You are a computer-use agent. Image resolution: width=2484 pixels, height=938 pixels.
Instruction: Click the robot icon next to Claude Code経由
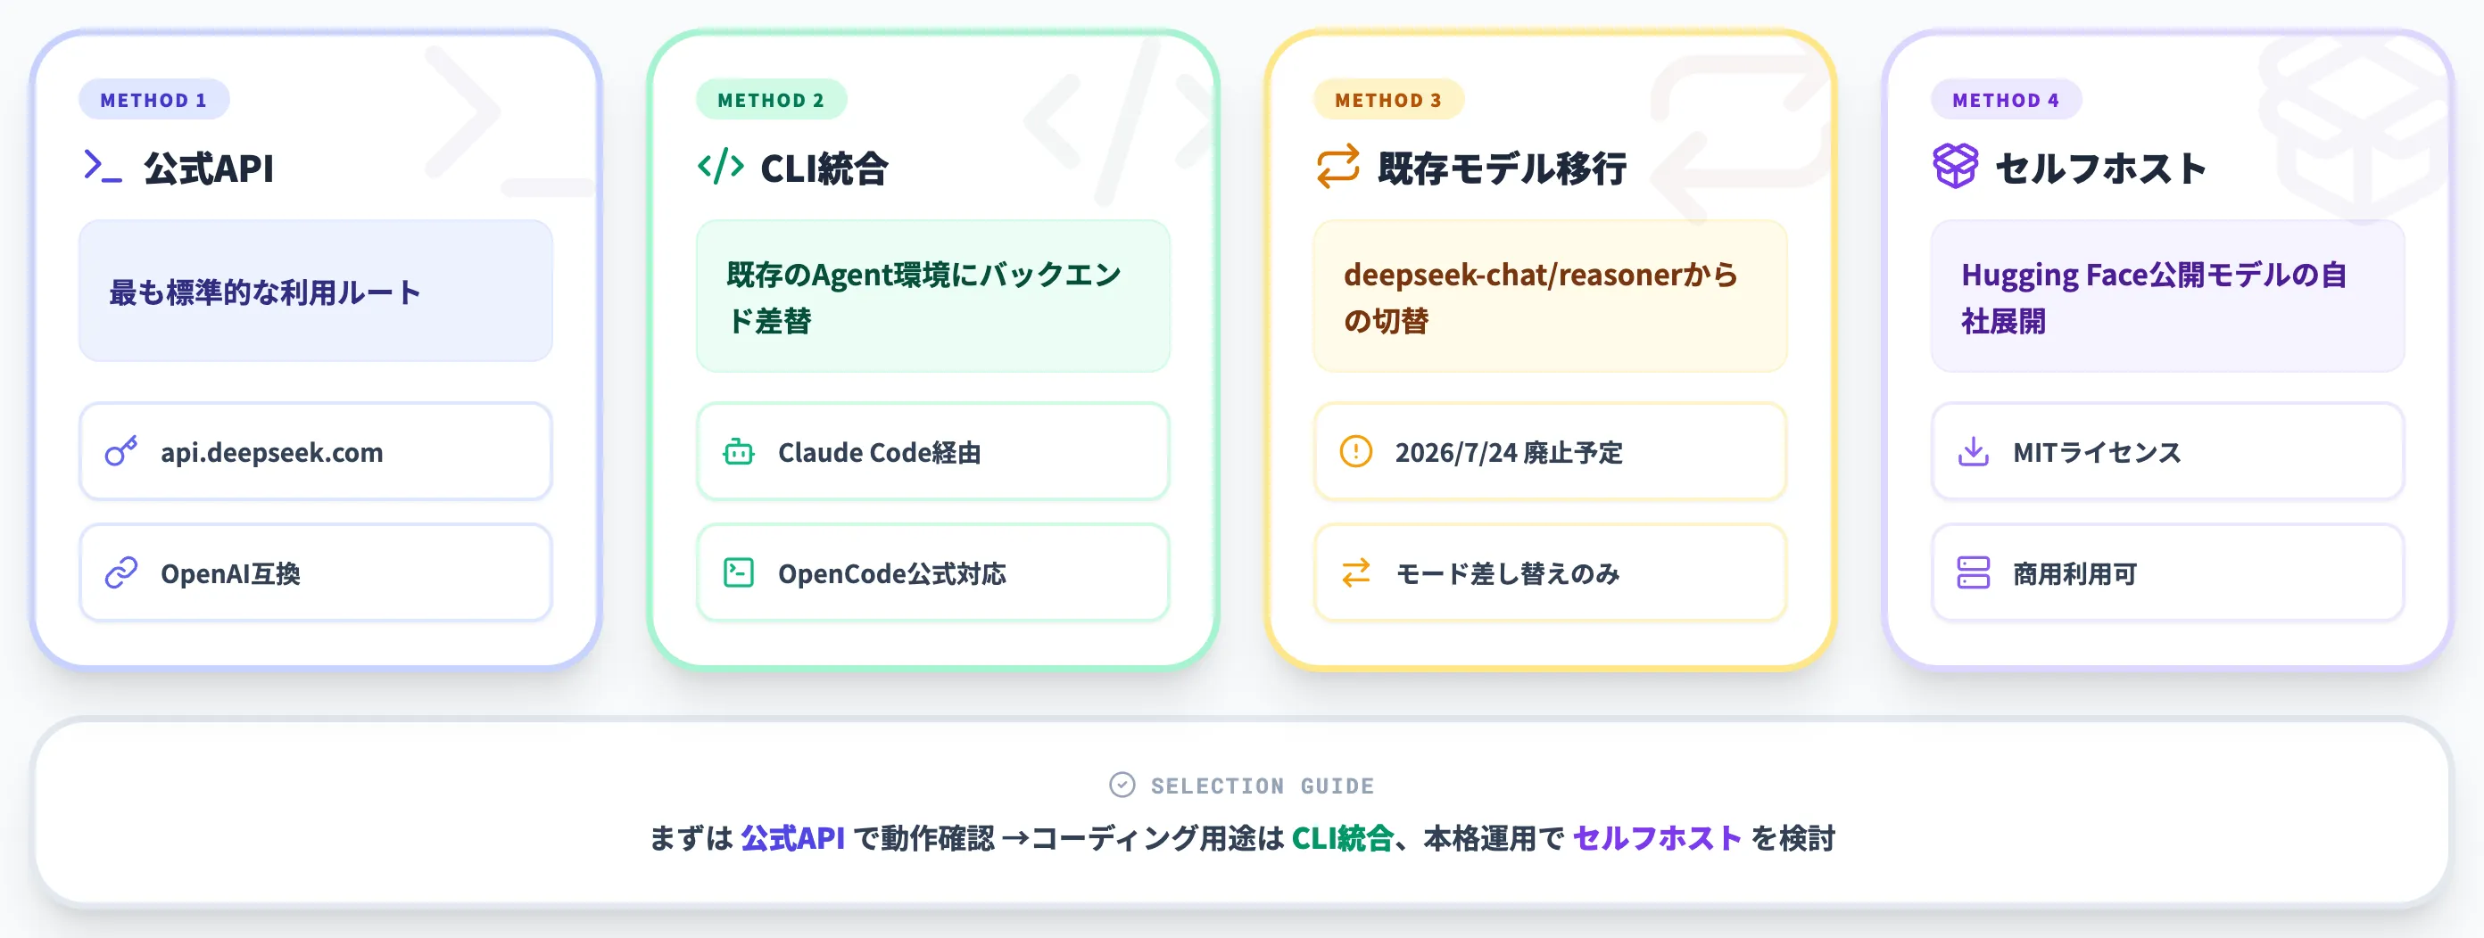pos(739,452)
